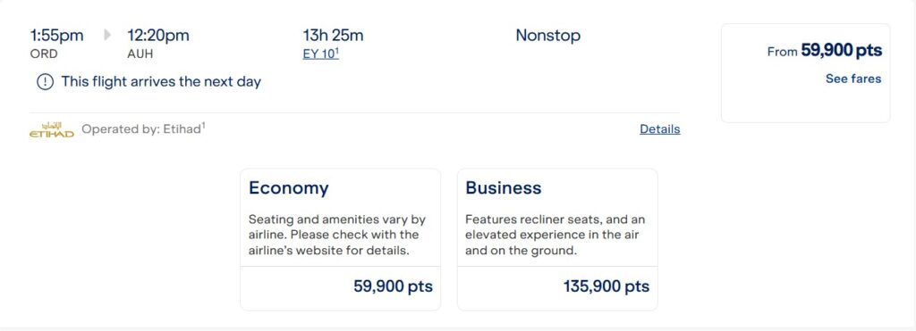Select the Economy fare card
This screenshot has width=916, height=331.
341,239
